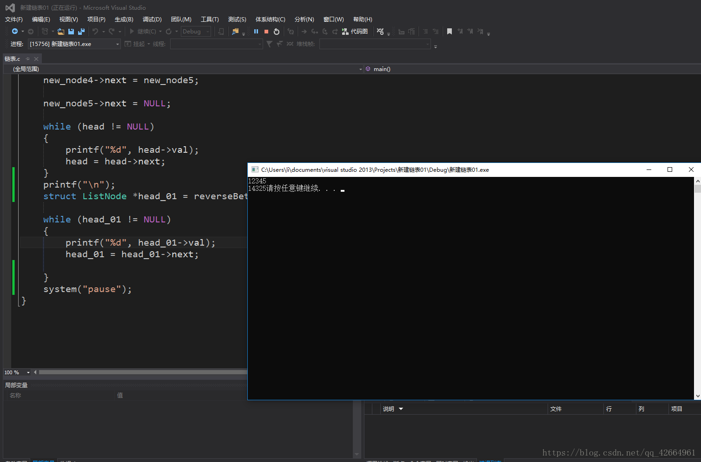Open the Undo history dropdown arrow
The height and width of the screenshot is (462, 701).
(x=103, y=32)
